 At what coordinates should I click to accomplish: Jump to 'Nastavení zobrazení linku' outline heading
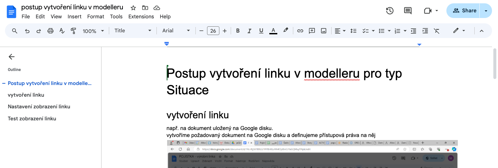point(39,107)
